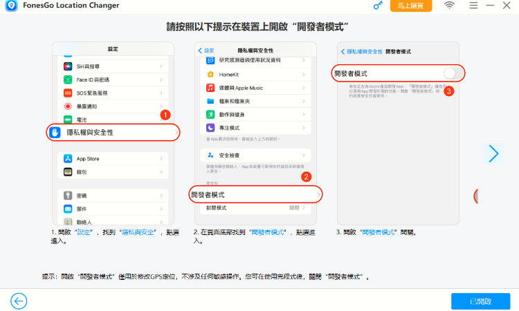Click the 專注模式 row label
This screenshot has height=311, width=519.
(x=229, y=128)
